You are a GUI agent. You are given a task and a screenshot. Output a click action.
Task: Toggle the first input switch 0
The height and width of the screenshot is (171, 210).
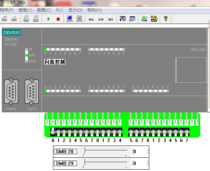tap(53, 132)
